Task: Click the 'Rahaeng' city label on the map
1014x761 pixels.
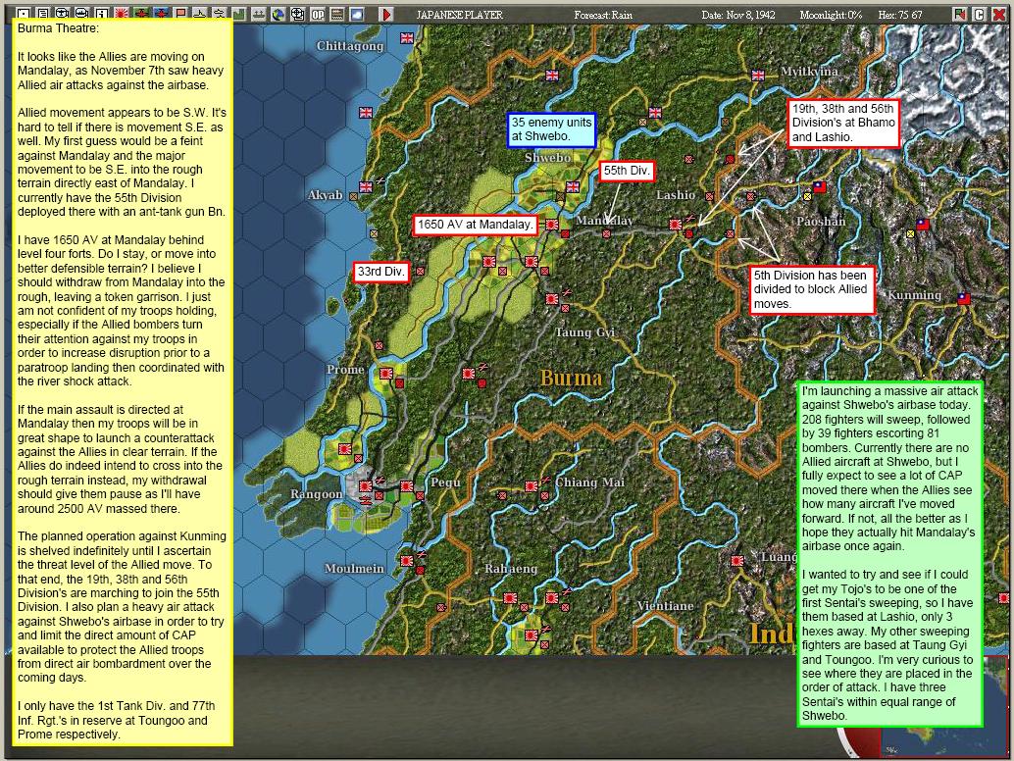Action: [x=511, y=569]
